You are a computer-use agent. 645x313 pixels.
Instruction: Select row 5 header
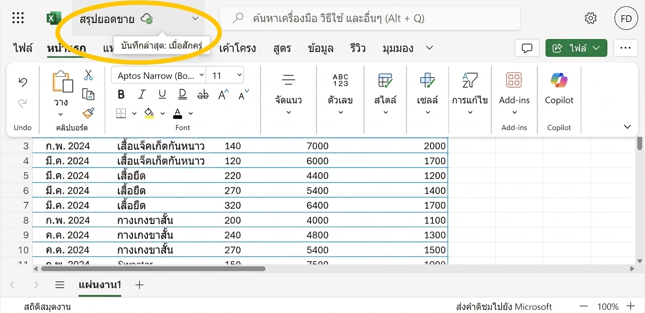17,176
